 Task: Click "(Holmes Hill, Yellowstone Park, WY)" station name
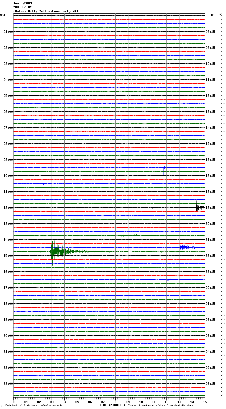pos(46,11)
